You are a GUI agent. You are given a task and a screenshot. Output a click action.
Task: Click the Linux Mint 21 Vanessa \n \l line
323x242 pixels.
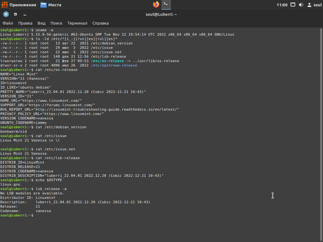pos(30,140)
